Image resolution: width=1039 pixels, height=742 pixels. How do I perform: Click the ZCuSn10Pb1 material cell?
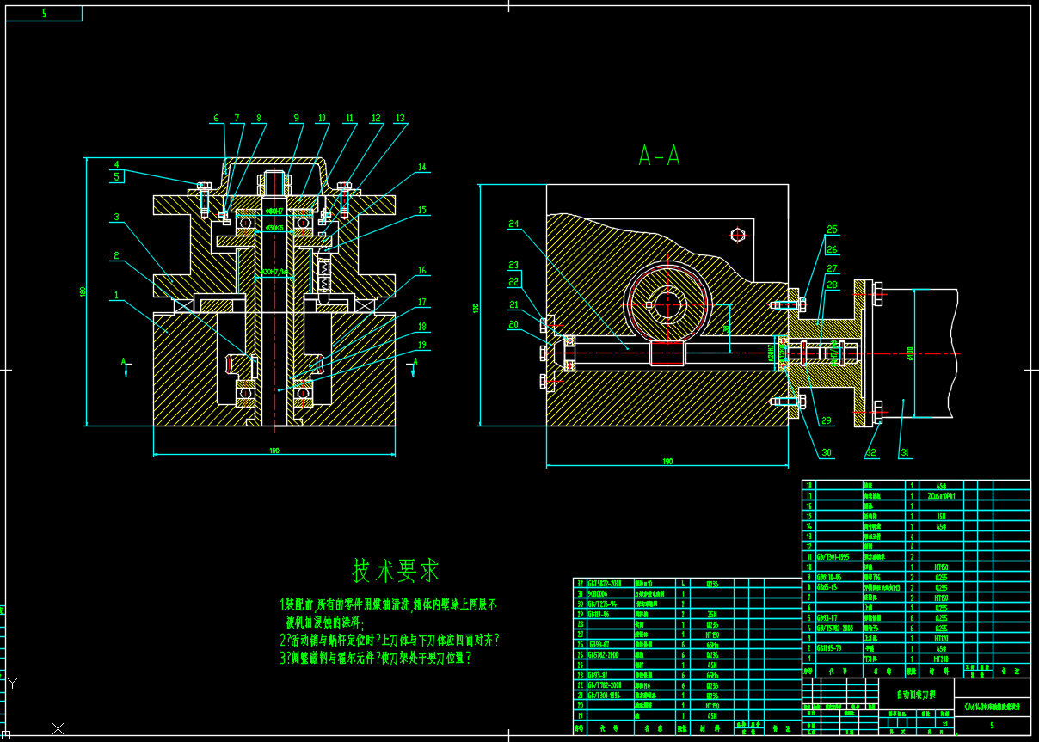coord(940,496)
